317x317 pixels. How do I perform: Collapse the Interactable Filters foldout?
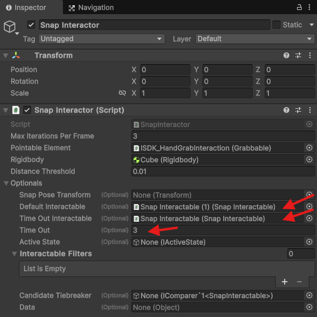[14, 253]
